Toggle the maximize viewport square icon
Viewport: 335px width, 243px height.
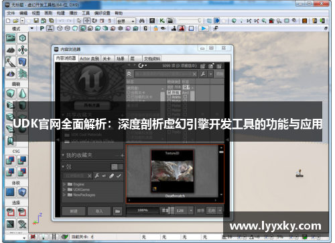coord(191,28)
